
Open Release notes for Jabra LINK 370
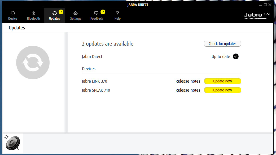(x=188, y=81)
